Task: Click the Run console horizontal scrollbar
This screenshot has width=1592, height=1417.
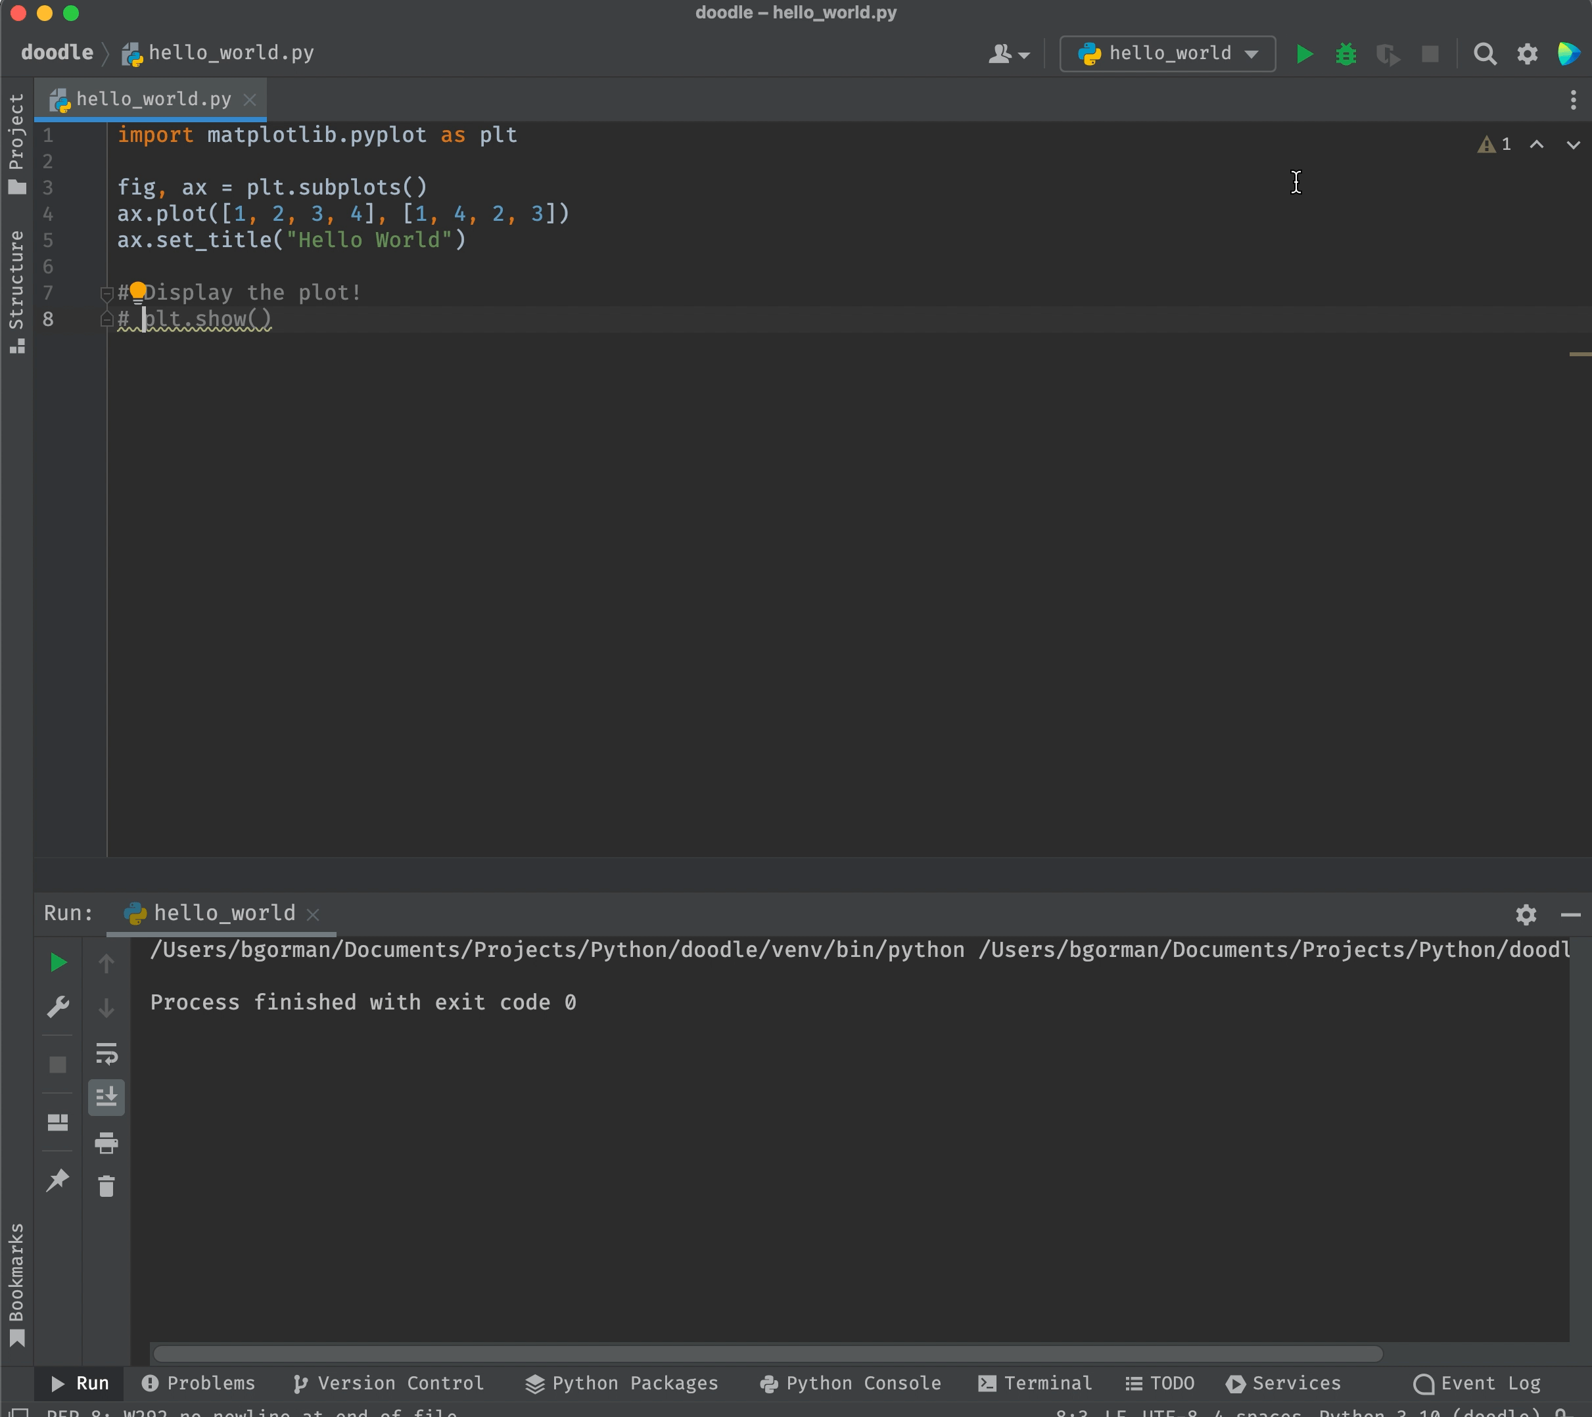Action: [x=767, y=1354]
